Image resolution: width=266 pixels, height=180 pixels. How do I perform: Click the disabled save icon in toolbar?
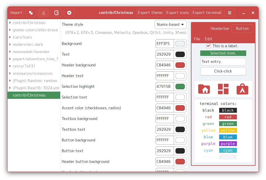pos(43,12)
